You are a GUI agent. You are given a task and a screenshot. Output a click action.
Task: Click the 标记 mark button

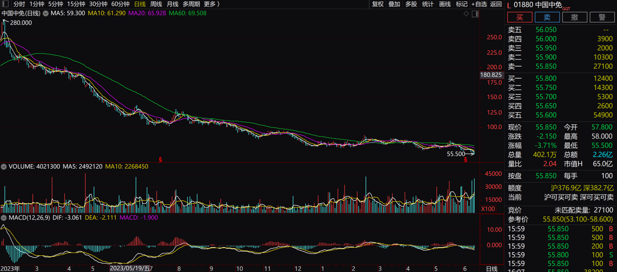(461, 4)
